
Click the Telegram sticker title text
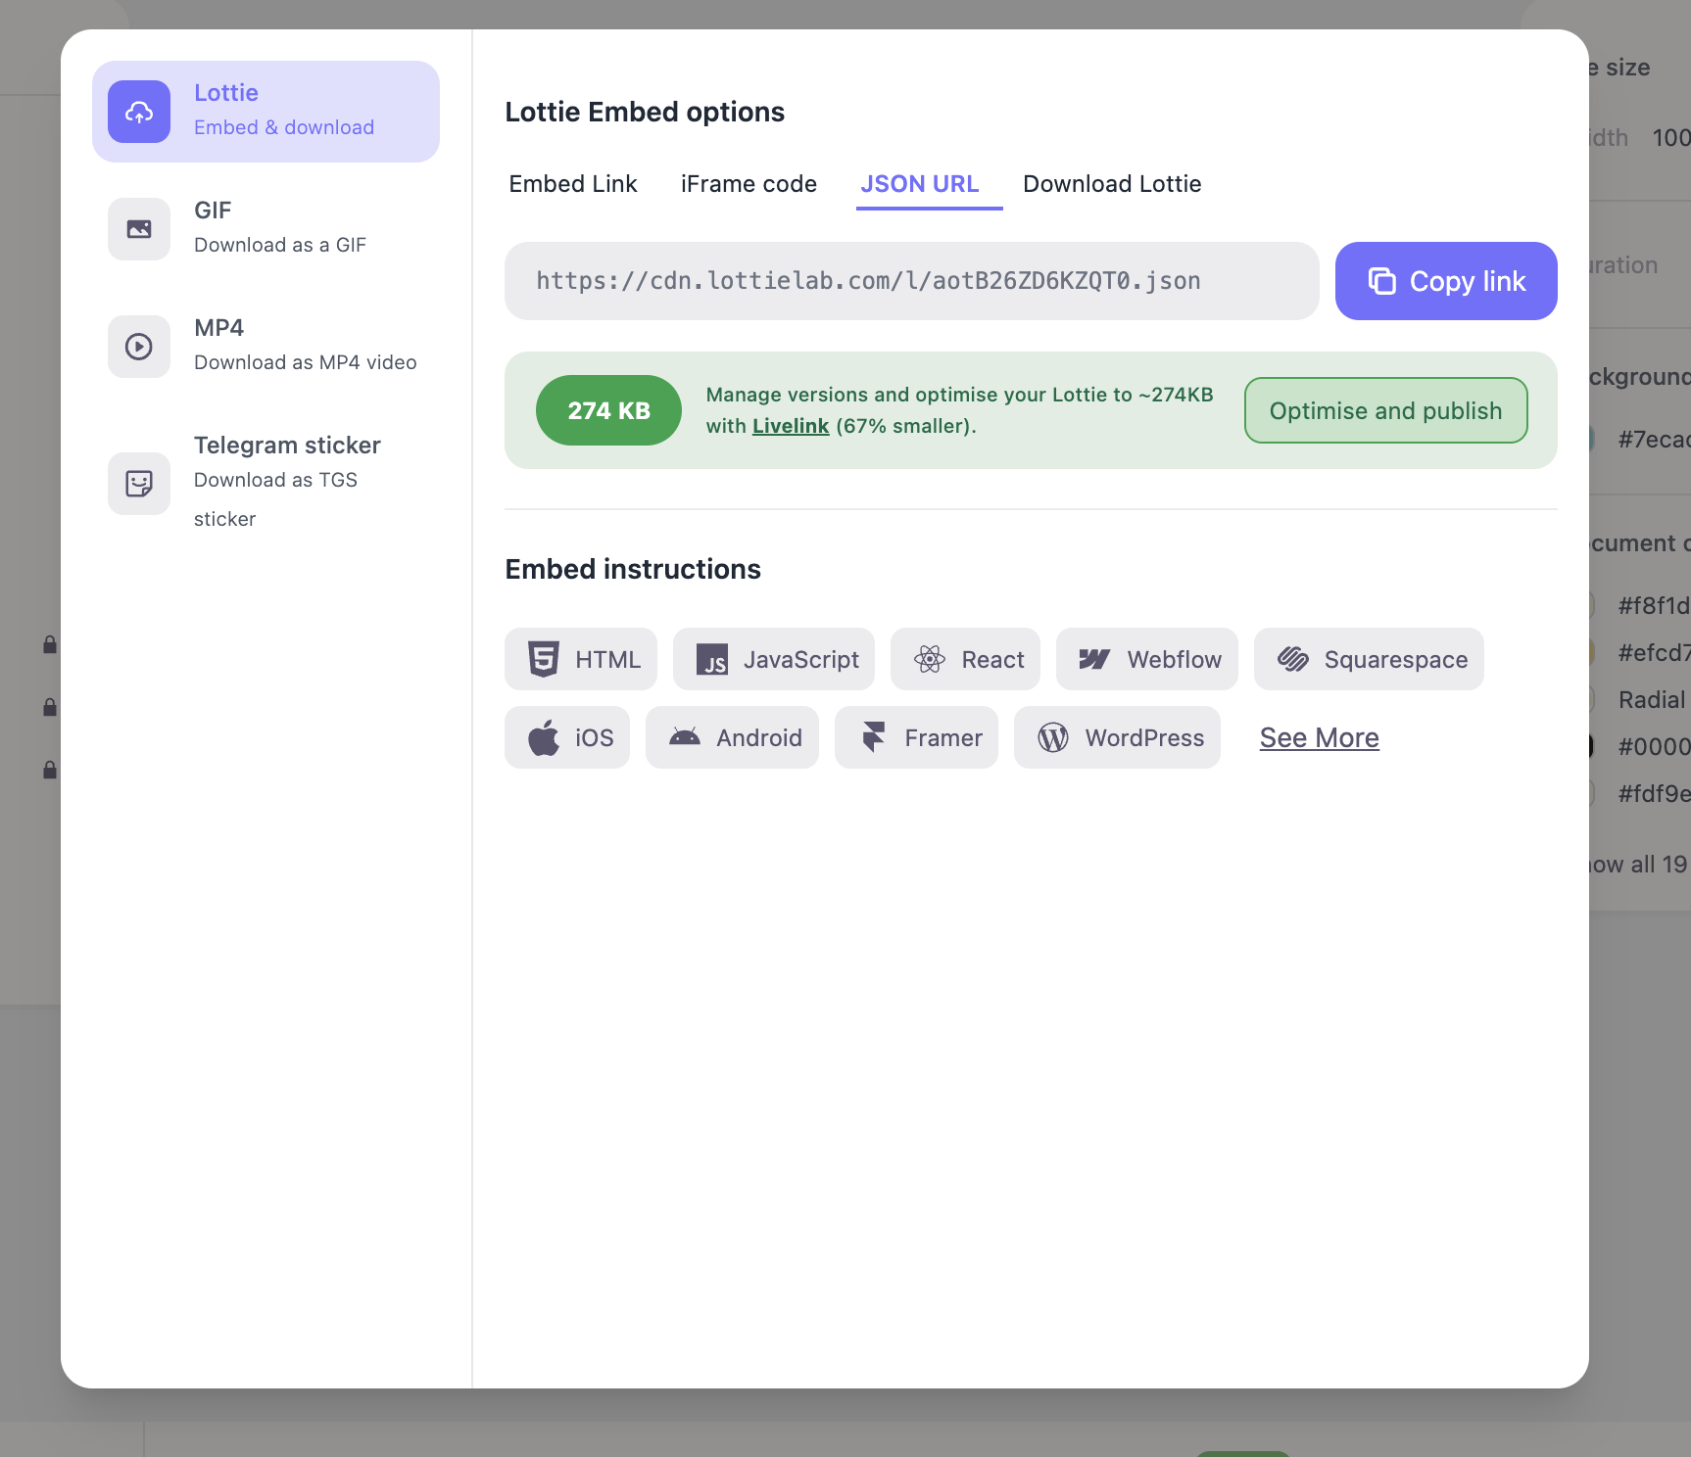(287, 446)
